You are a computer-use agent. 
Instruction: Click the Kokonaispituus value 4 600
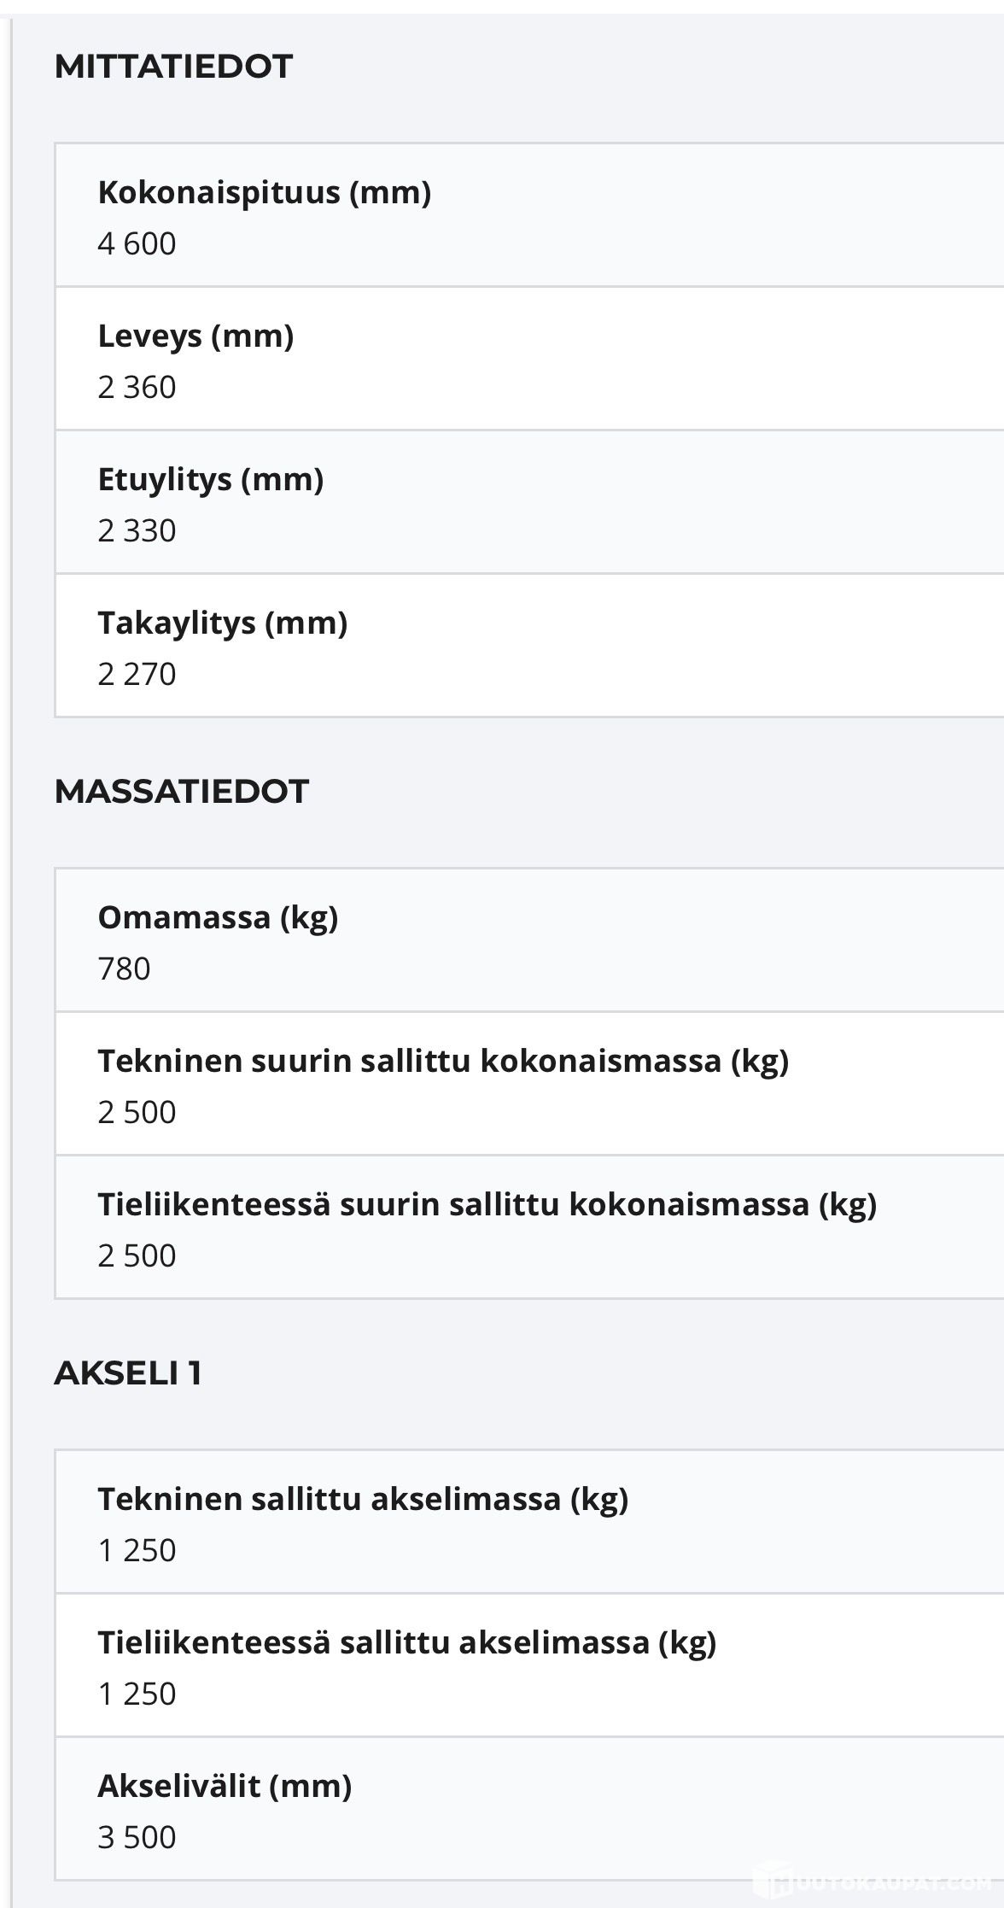coord(137,244)
